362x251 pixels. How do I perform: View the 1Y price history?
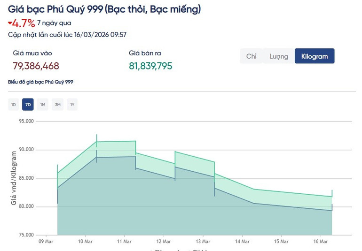(72, 105)
